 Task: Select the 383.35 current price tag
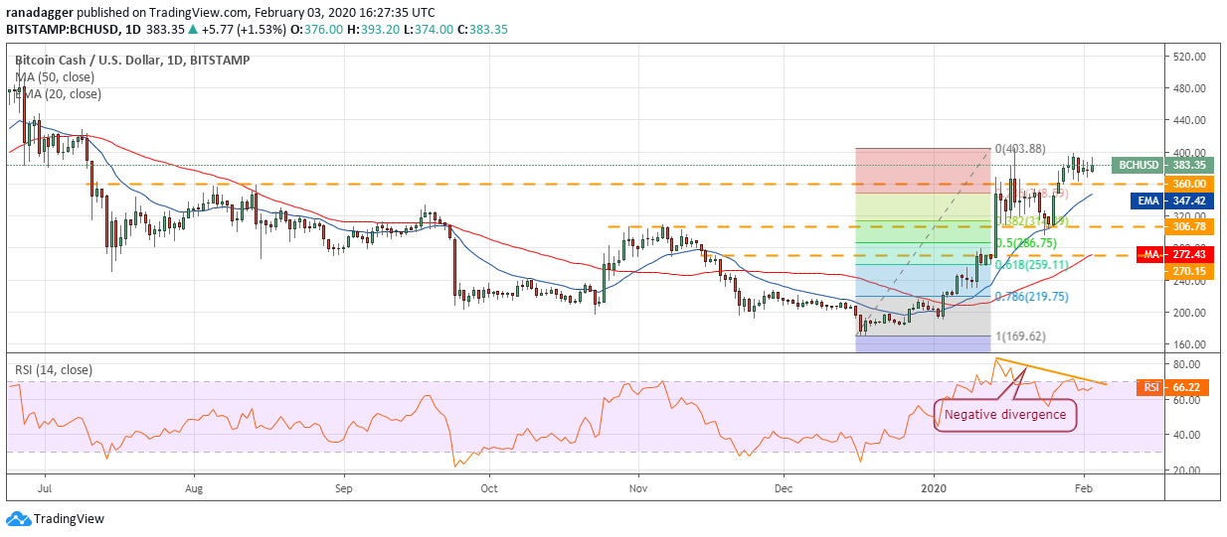coord(1187,166)
